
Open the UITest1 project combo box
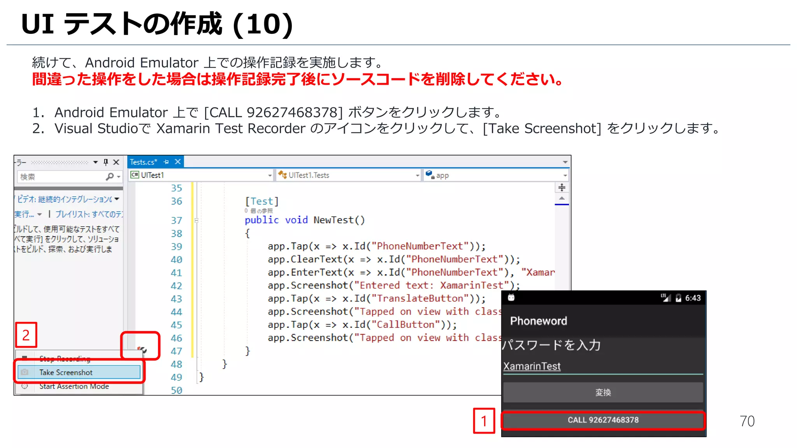point(201,175)
